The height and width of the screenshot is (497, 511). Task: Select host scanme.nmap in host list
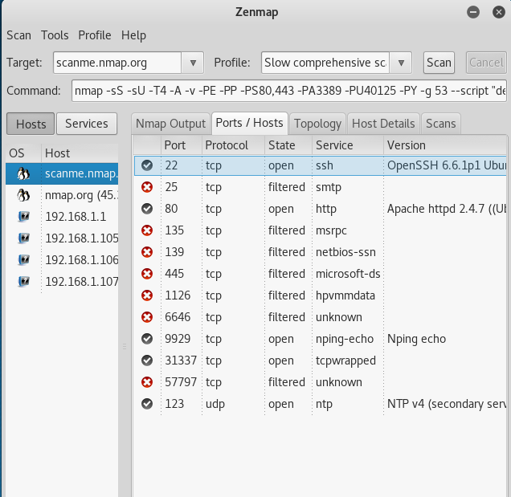coord(62,173)
